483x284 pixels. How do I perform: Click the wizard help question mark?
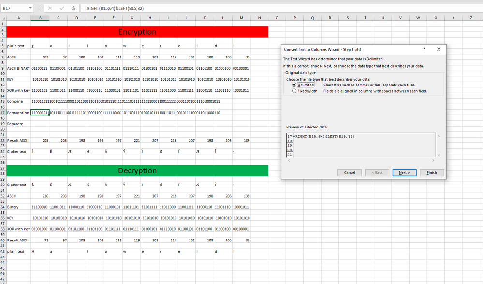click(x=424, y=49)
